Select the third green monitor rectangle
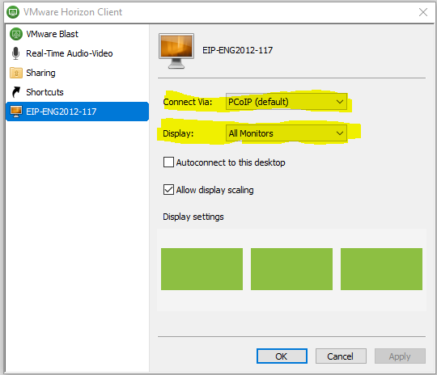Screen dimensions: 437x375 381,269
